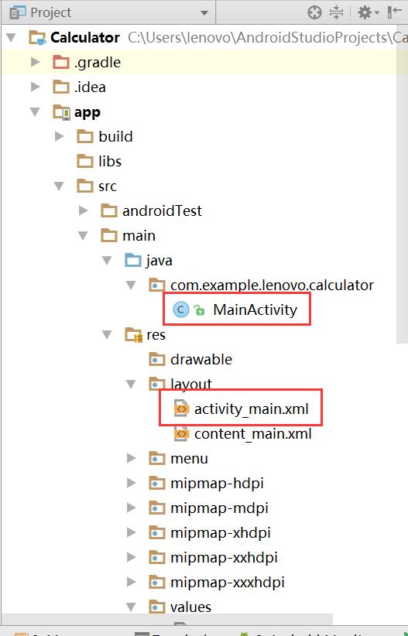The image size is (408, 636).
Task: Collapse the Calculator project root
Action: click(x=11, y=38)
